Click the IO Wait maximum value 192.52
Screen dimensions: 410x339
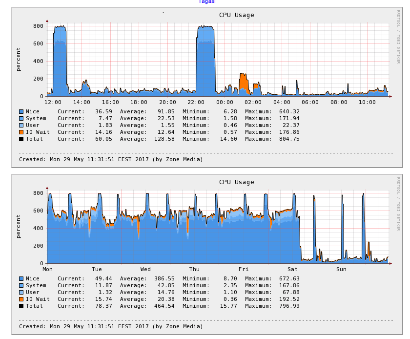pos(289,299)
